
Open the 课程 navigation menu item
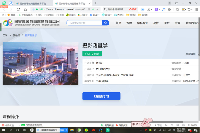point(129,23)
